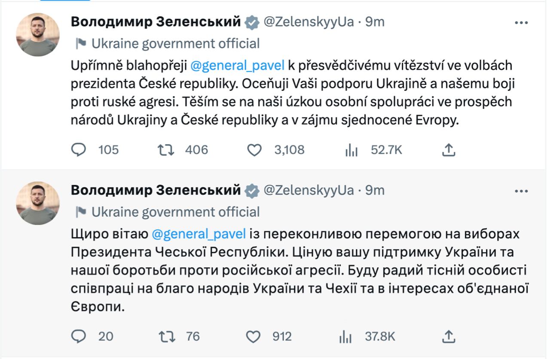
Task: View analytics of tweet with 37.8K views
Action: pos(345,337)
